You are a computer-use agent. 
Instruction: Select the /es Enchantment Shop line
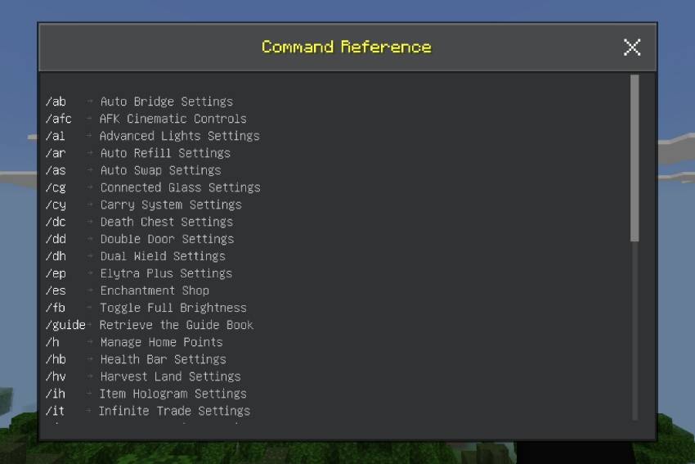128,291
